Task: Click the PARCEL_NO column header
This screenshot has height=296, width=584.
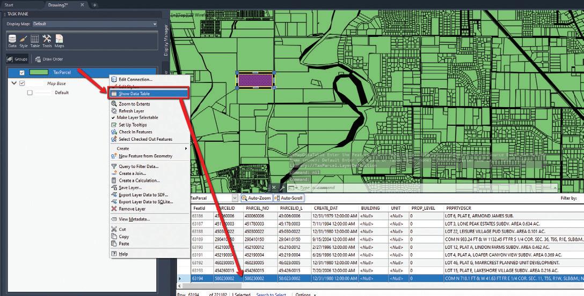Action: [x=260, y=208]
